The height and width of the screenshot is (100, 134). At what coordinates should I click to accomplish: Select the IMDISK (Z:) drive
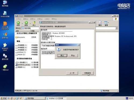point(20,55)
